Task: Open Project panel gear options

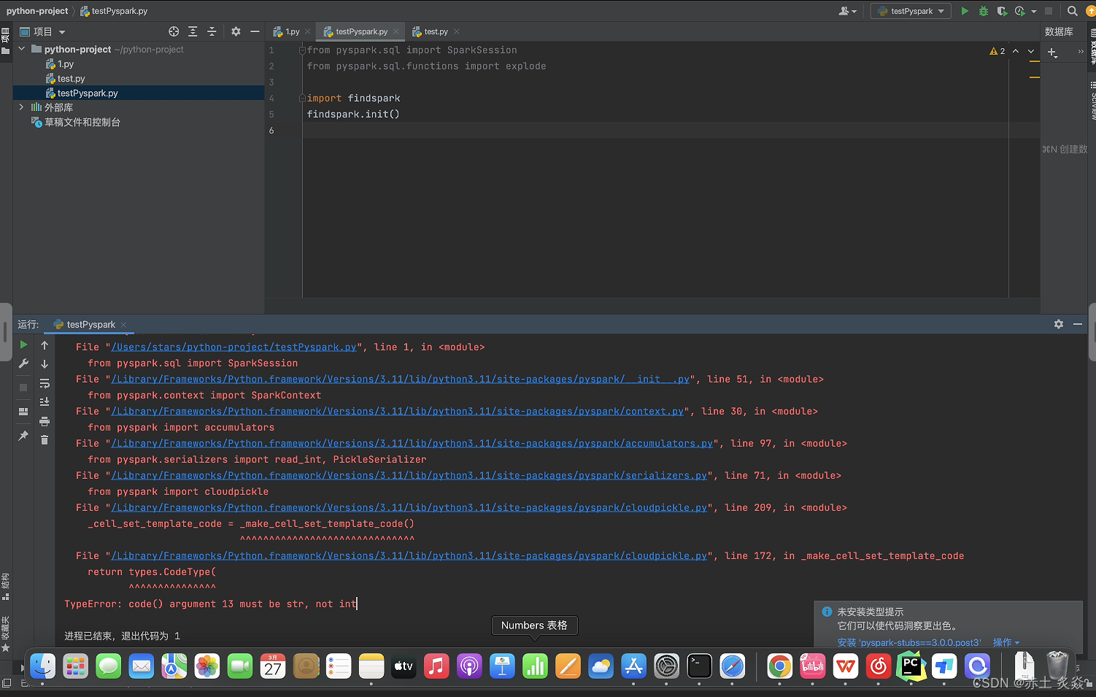Action: (x=236, y=31)
